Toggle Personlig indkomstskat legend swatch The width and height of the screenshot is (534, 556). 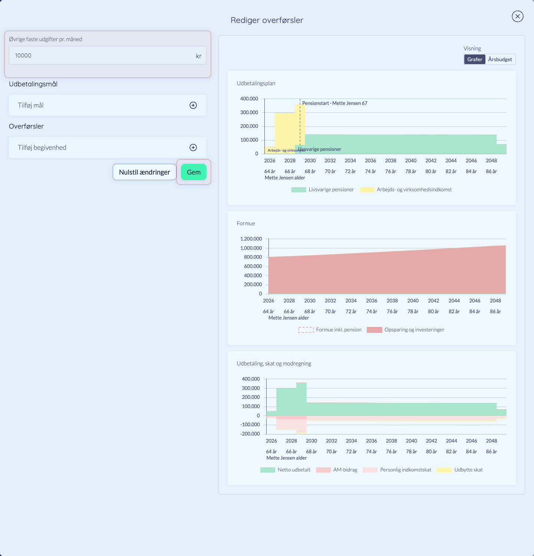(370, 470)
